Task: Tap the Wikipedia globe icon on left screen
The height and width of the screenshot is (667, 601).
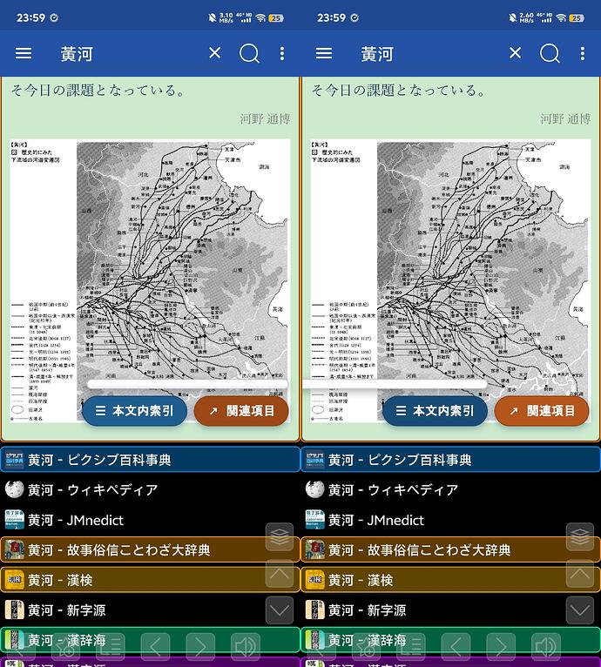Action: [x=15, y=489]
